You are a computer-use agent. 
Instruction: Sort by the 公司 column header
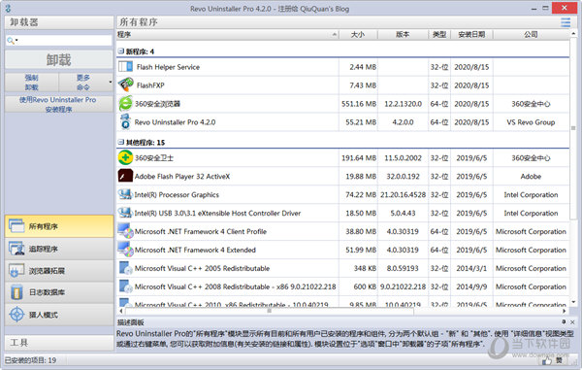[x=532, y=35]
